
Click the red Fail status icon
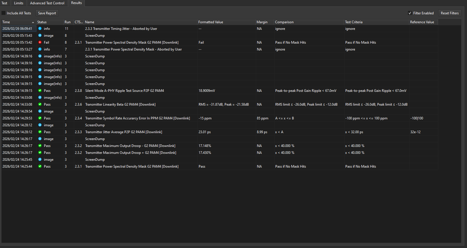click(x=40, y=42)
